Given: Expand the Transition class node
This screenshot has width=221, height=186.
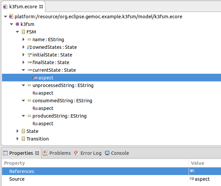Looking at the screenshot, I should [18, 139].
